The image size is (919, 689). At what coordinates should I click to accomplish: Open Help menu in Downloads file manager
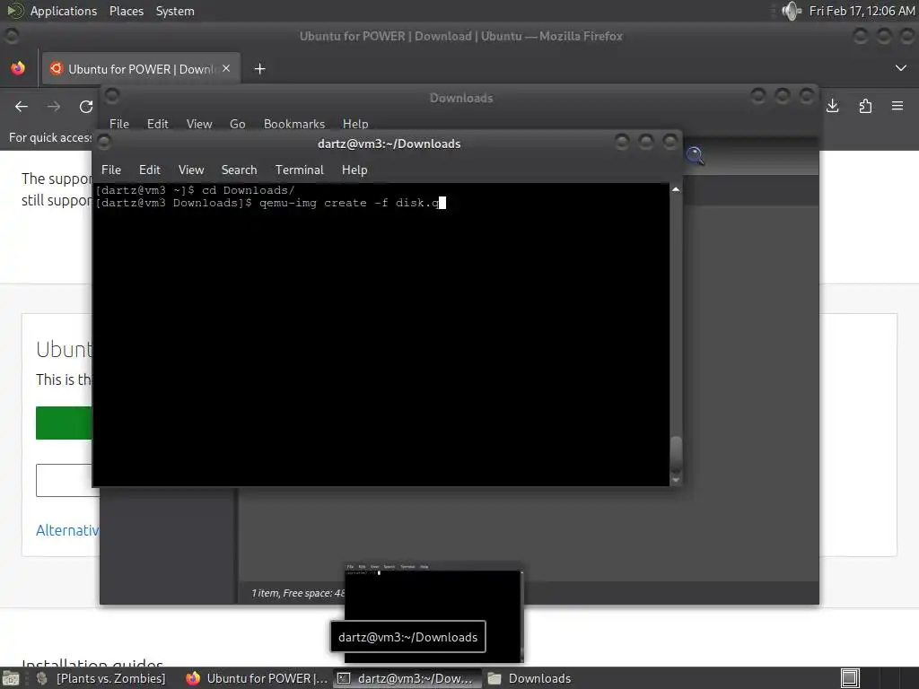pyautogui.click(x=355, y=124)
